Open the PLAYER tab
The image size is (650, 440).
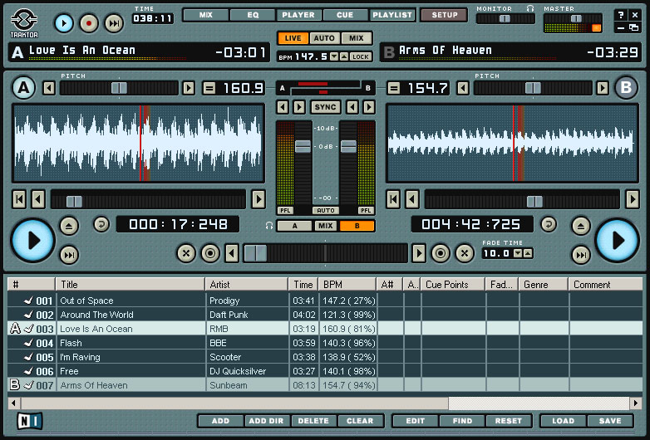(x=298, y=15)
